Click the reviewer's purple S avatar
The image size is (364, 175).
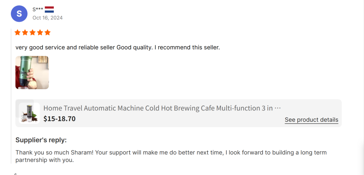point(19,14)
